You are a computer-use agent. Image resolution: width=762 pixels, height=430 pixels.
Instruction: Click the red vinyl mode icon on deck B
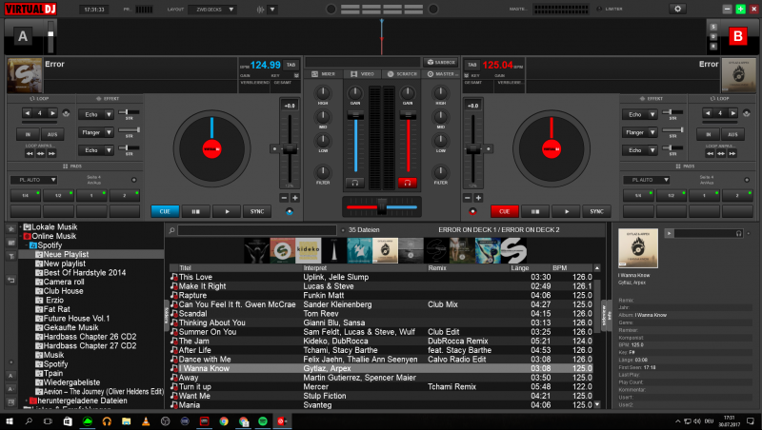point(472,211)
